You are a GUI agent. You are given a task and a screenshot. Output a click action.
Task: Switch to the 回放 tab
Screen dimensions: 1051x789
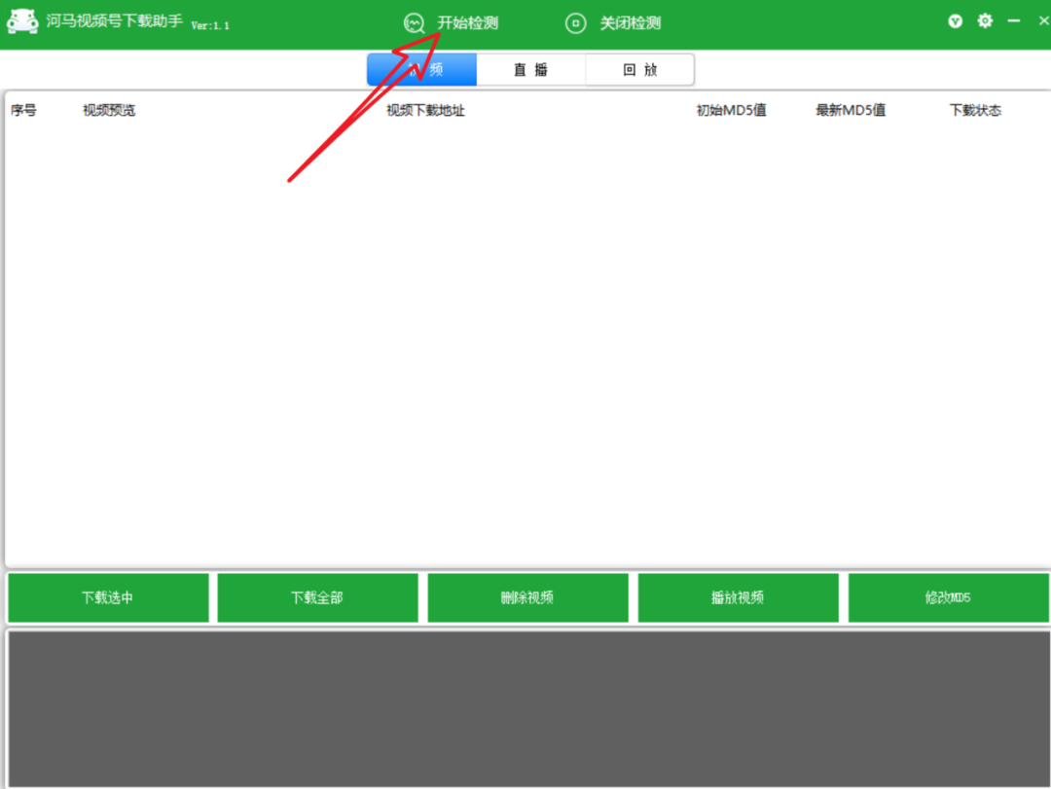click(640, 70)
